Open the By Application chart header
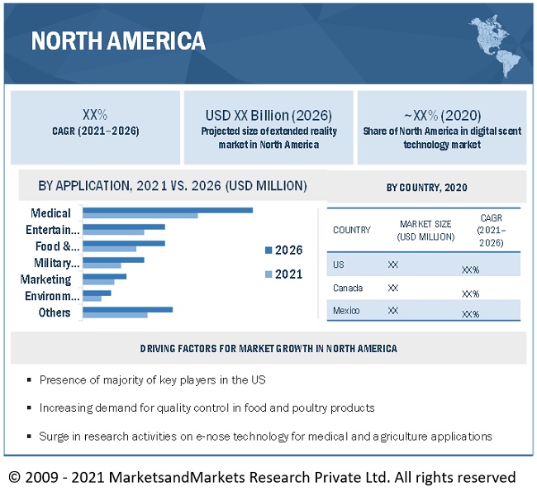 [x=172, y=185]
